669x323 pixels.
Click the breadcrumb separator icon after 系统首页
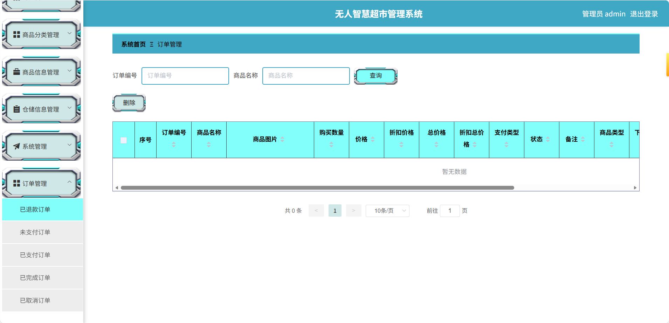152,44
